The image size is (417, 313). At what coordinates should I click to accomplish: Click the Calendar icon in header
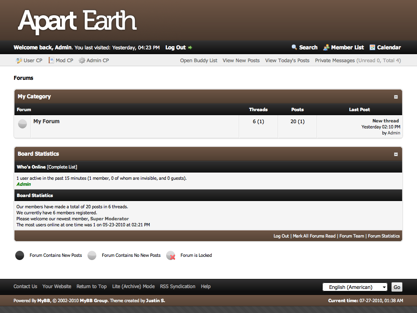372,47
